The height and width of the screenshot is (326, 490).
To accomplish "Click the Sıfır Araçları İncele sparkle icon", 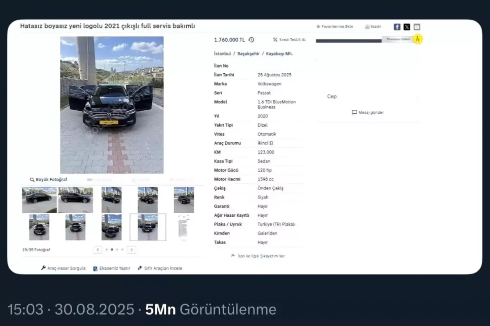I will (x=140, y=268).
